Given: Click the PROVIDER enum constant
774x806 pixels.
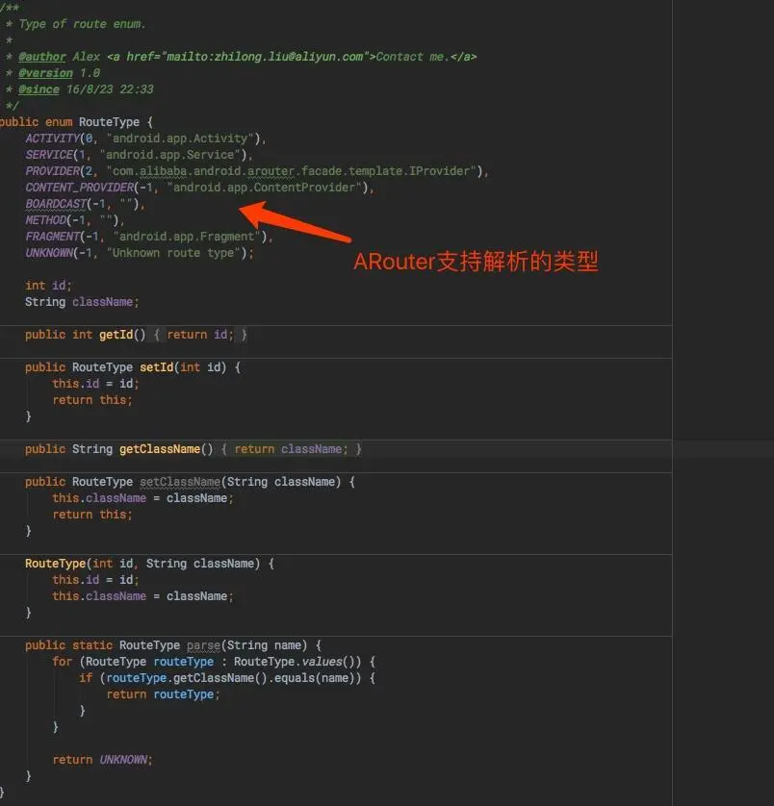Looking at the screenshot, I should tap(51, 170).
